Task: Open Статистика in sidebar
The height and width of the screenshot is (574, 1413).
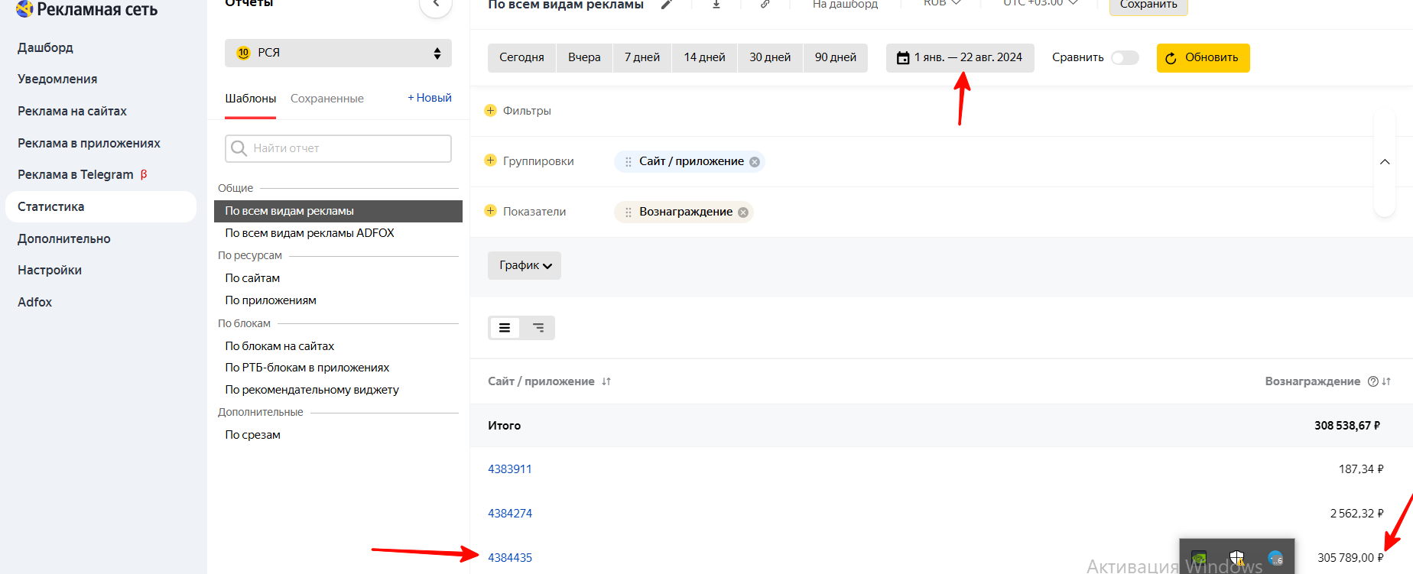Action: [101, 207]
